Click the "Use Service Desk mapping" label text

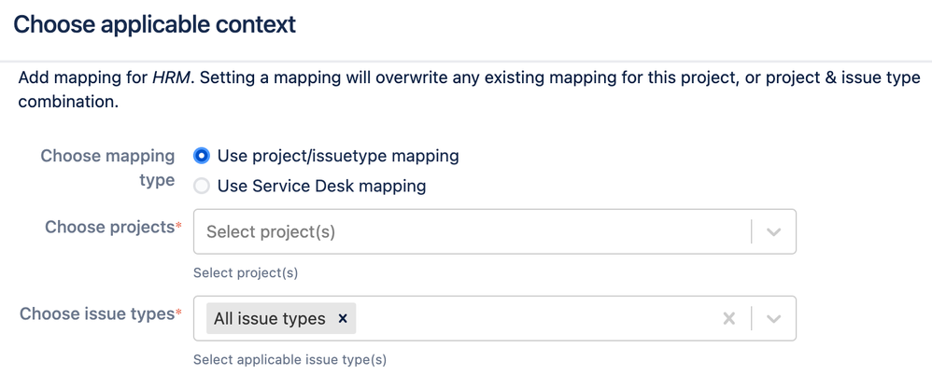click(321, 187)
